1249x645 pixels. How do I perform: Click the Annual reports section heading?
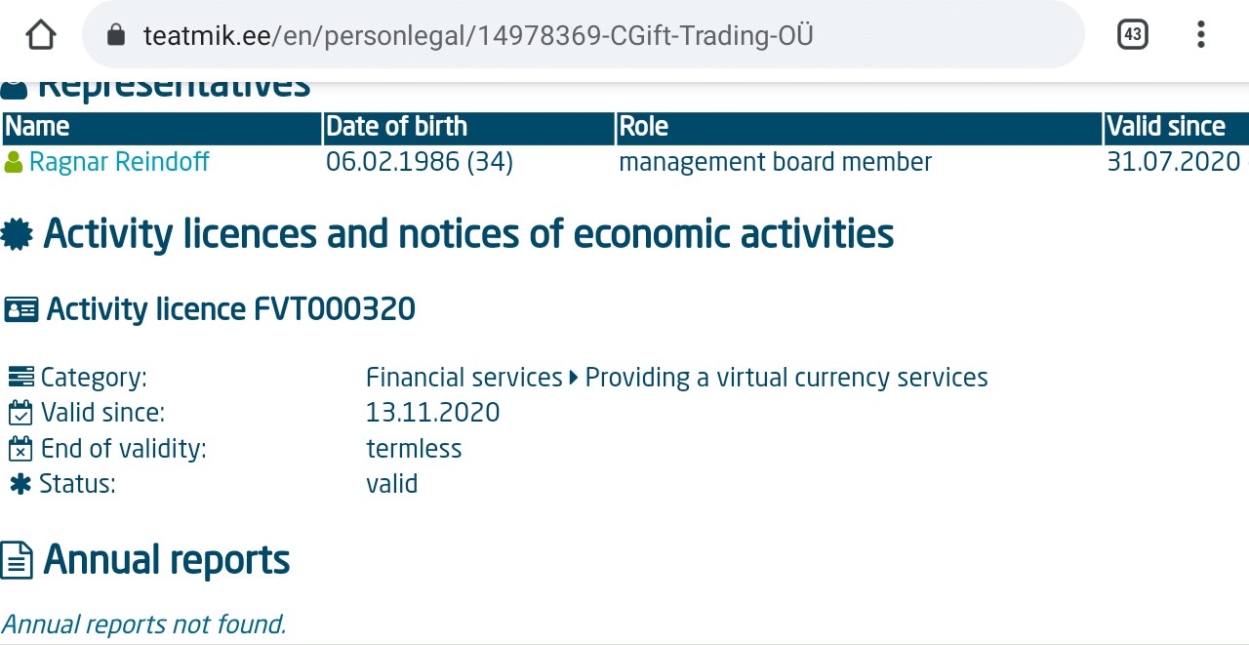[168, 558]
